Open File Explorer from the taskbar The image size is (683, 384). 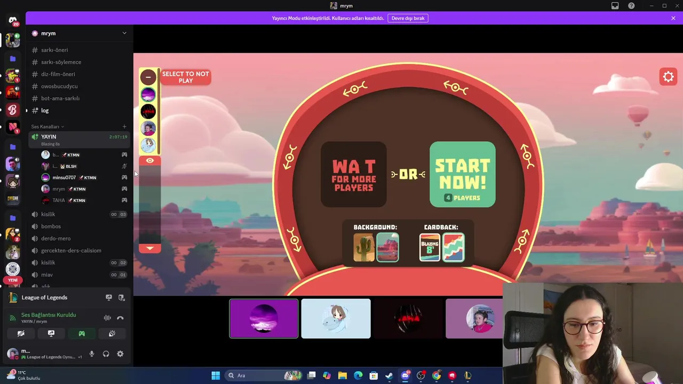[343, 375]
